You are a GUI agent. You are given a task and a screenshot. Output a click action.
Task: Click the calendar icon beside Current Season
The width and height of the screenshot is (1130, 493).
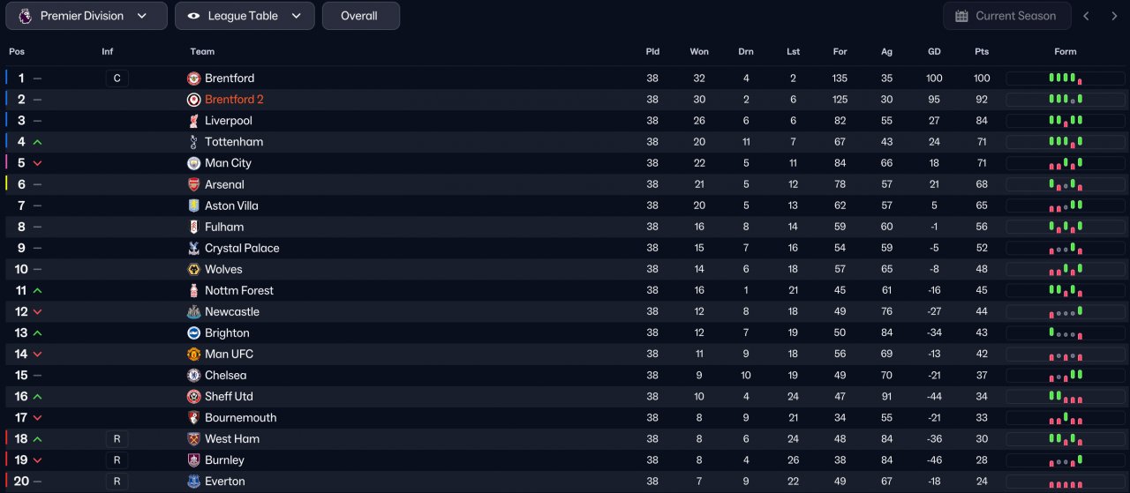coord(960,16)
